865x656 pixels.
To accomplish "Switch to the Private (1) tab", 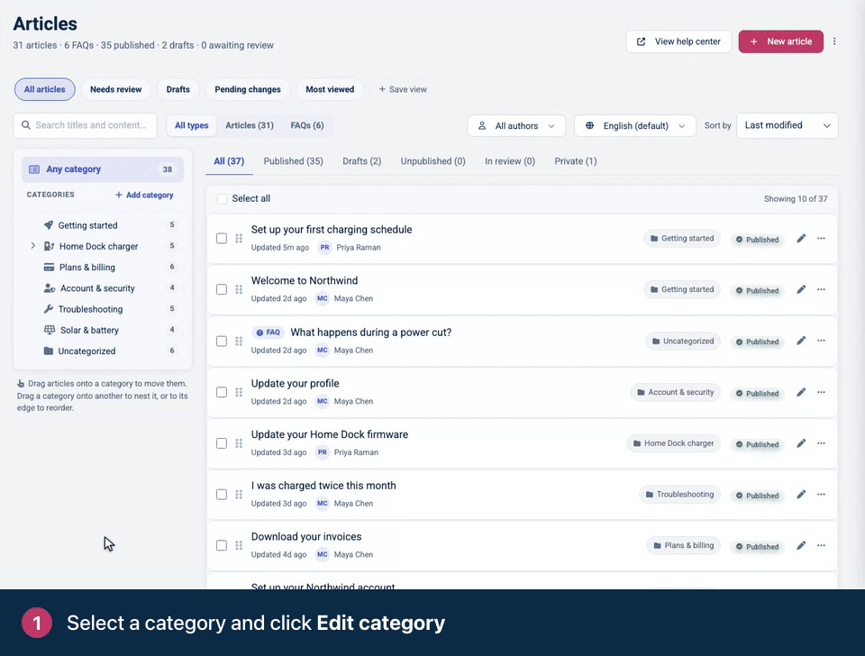I will coord(576,161).
